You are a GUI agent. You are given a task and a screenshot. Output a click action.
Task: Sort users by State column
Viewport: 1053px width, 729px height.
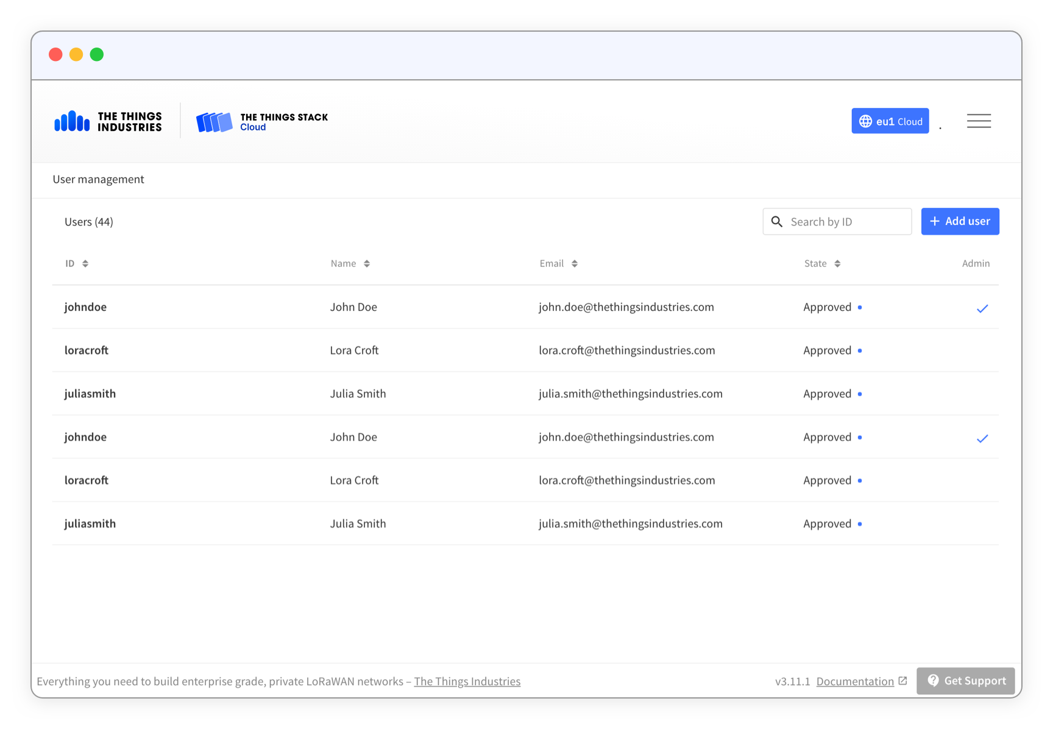coord(821,263)
